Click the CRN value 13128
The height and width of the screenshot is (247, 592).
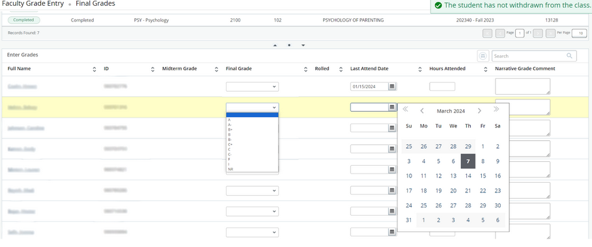[x=551, y=20]
